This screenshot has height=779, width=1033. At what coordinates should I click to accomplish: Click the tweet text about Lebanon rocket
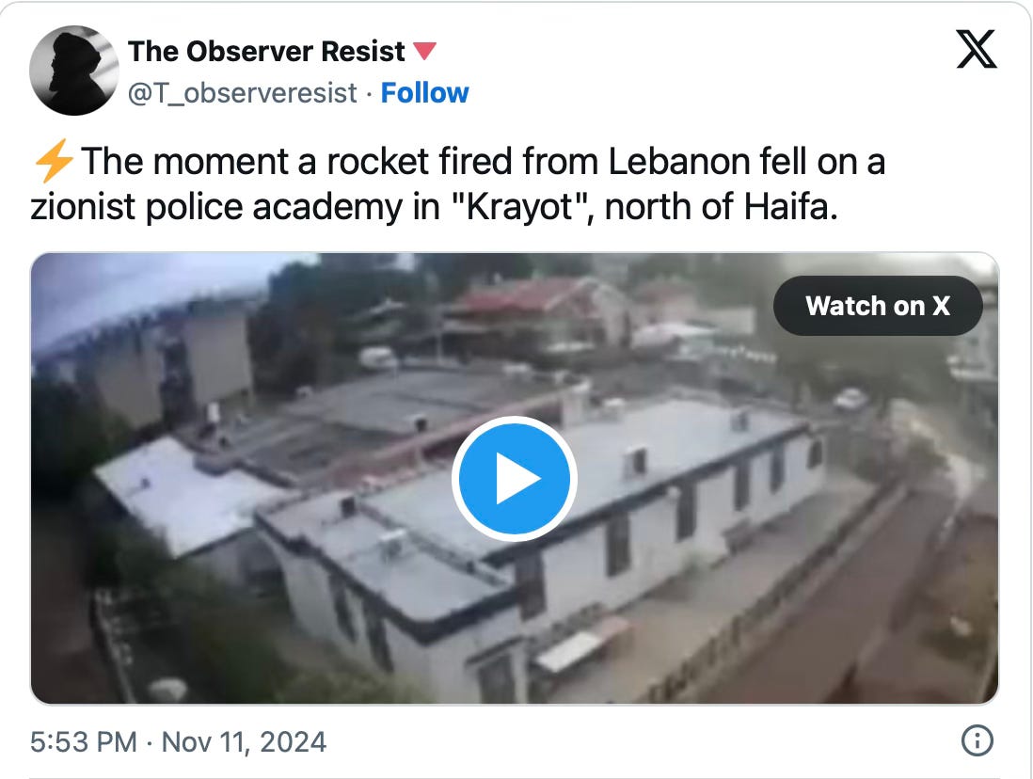(x=457, y=183)
